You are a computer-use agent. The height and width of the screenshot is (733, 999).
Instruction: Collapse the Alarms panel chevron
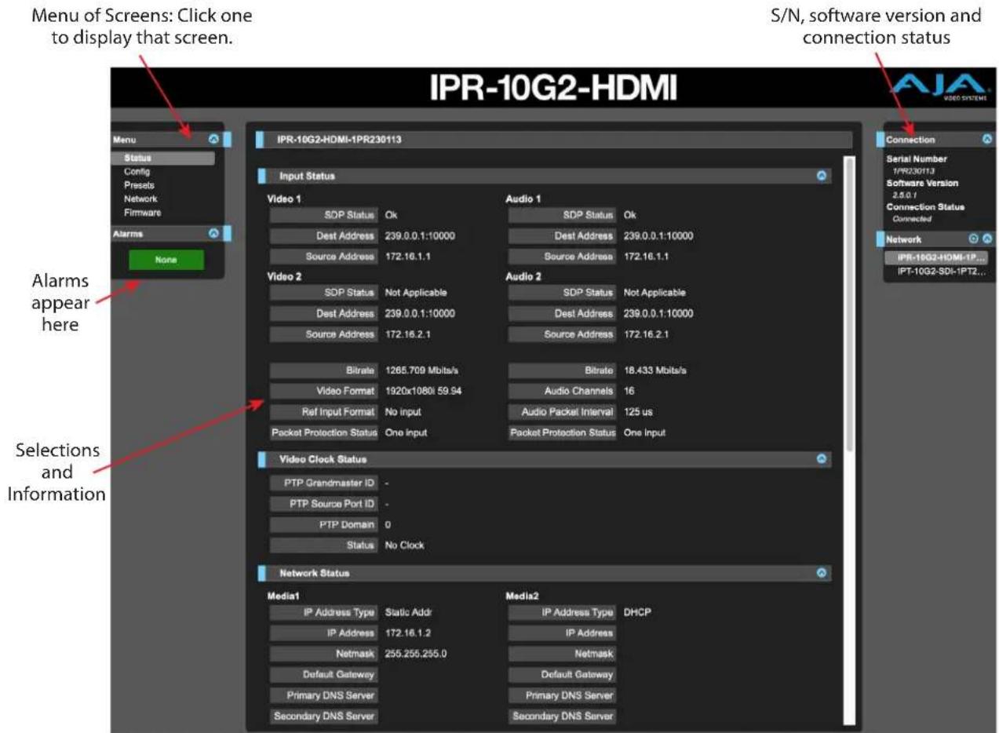(x=213, y=233)
